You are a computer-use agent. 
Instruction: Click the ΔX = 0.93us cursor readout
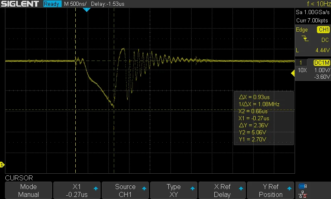(254, 97)
